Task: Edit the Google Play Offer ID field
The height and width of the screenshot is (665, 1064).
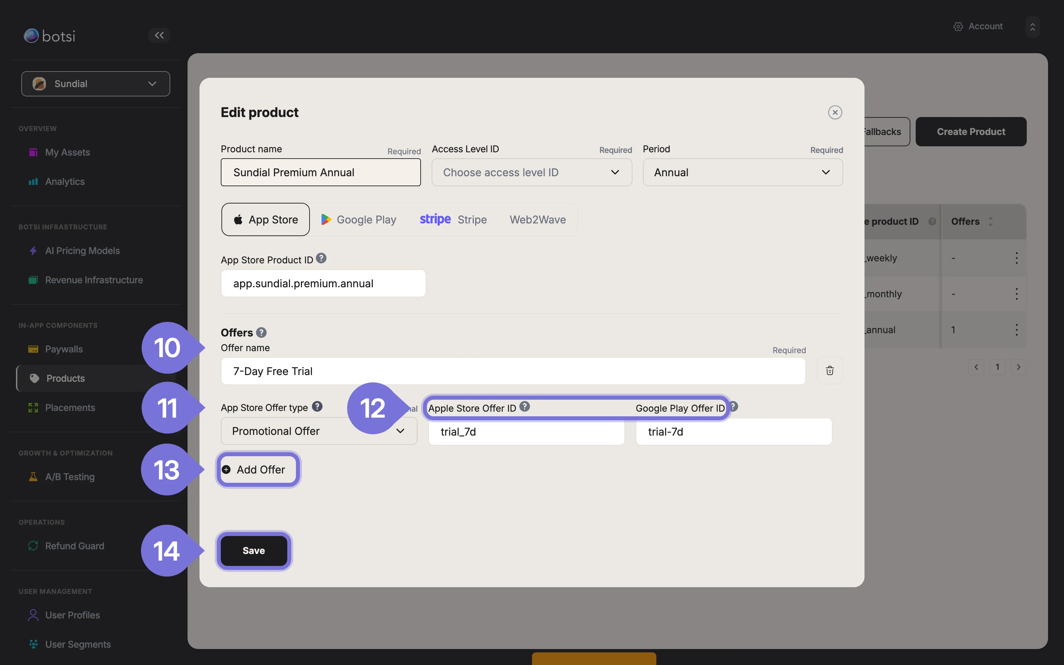Action: 734,432
